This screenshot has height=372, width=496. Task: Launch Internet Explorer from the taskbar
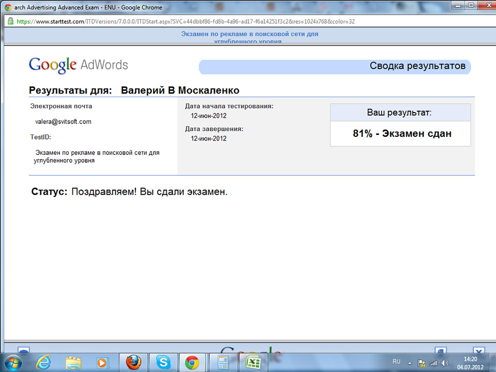[43, 363]
